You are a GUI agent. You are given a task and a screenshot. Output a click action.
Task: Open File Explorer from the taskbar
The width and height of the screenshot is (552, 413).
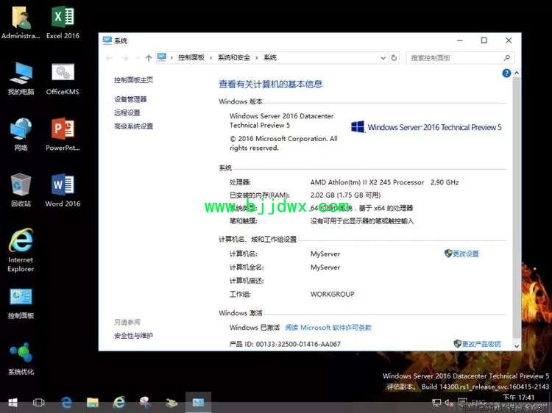point(93,403)
